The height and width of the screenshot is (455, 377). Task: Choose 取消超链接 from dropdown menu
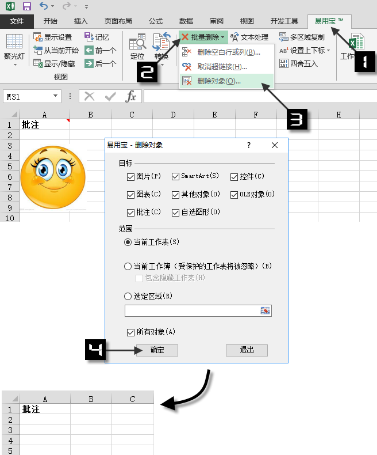click(226, 67)
